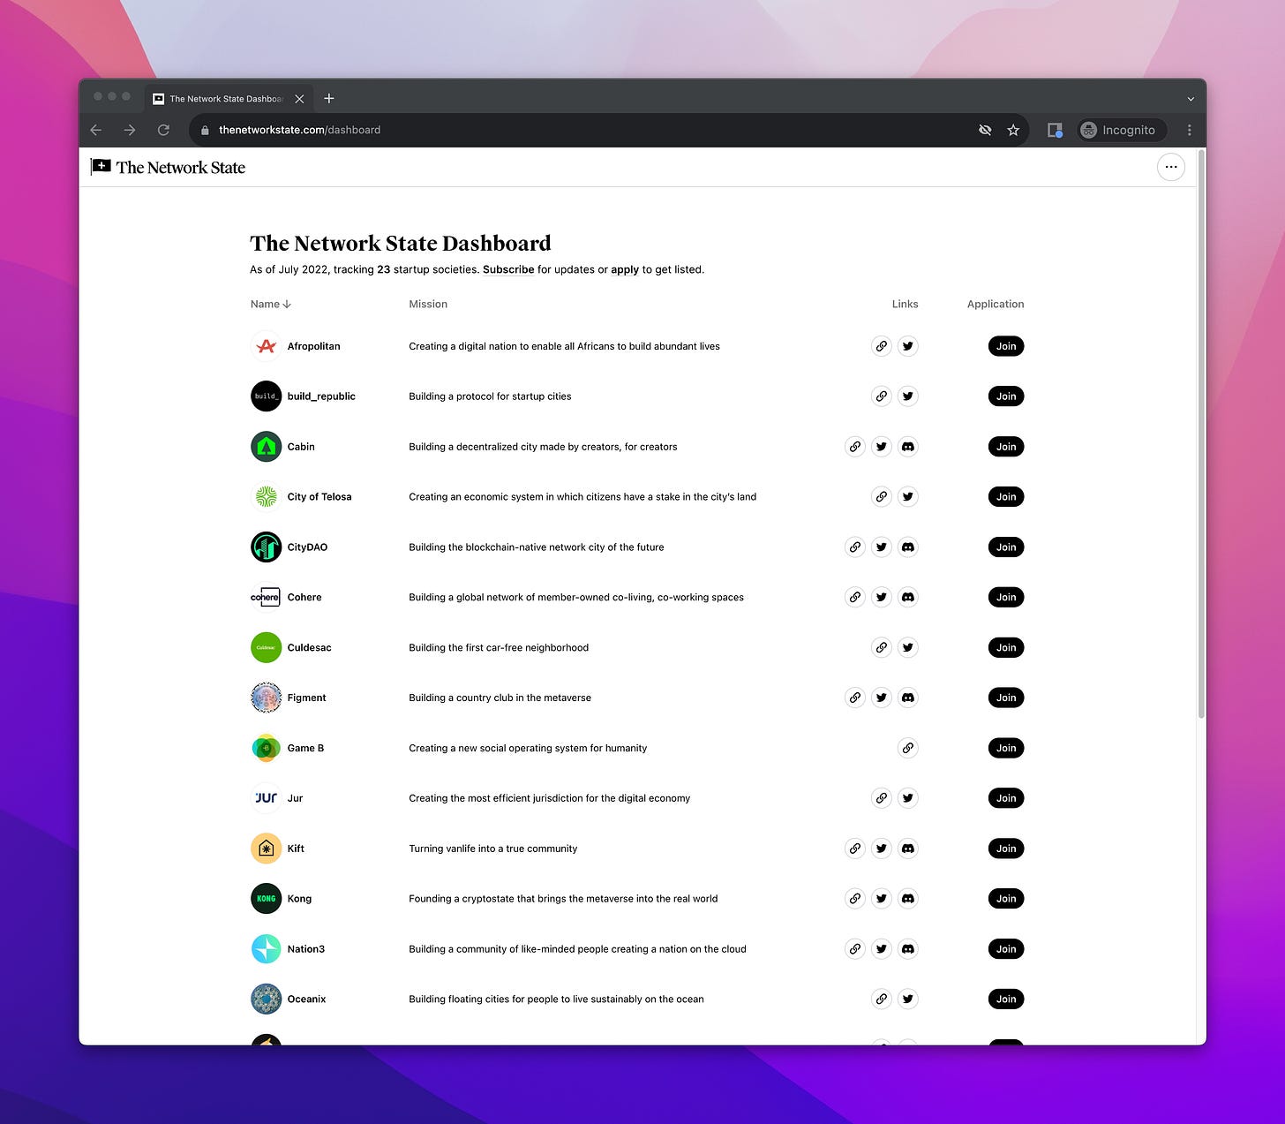The height and width of the screenshot is (1124, 1285).
Task: Click 'Turning vanlife into a true community'
Action: pos(492,849)
